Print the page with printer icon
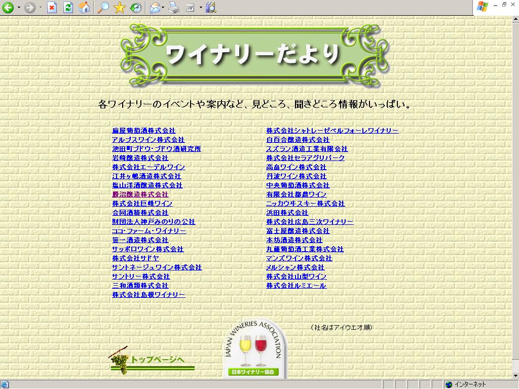Screen dimensions: 519x389 [174, 7]
